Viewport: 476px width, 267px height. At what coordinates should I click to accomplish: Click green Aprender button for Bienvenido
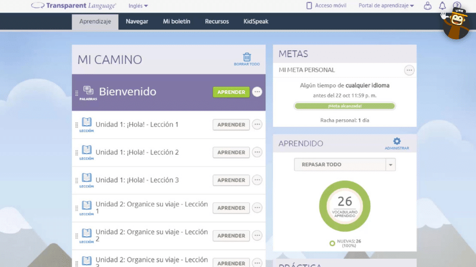231,92
